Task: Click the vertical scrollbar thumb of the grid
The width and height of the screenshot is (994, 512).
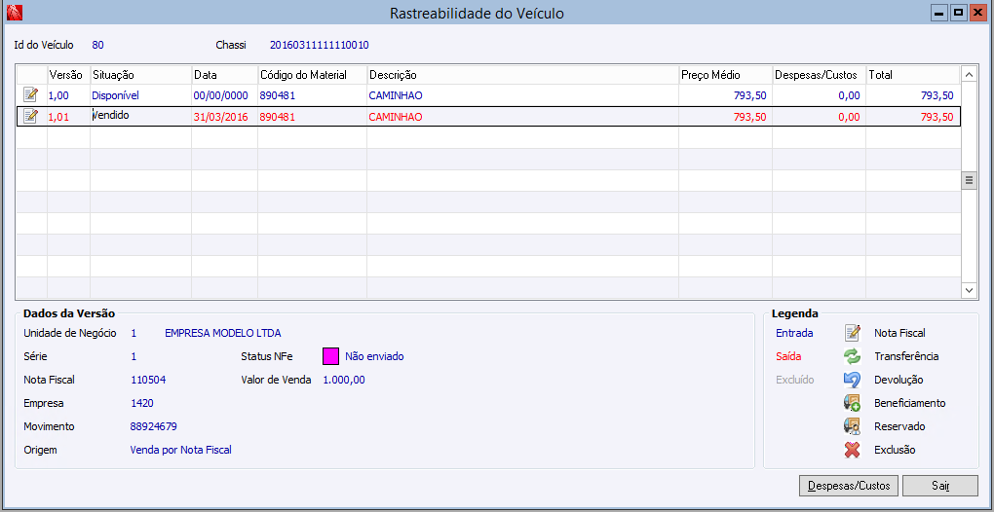Action: [970, 180]
